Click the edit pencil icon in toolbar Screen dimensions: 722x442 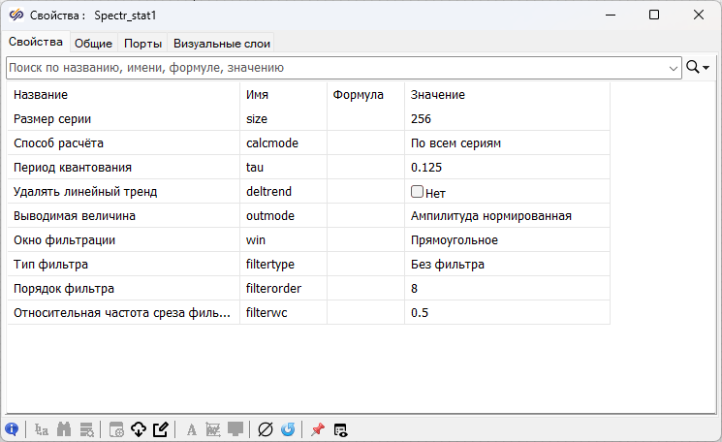pyautogui.click(x=161, y=429)
